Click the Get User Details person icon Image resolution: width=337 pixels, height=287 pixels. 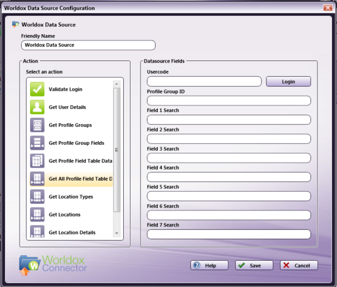(x=37, y=107)
